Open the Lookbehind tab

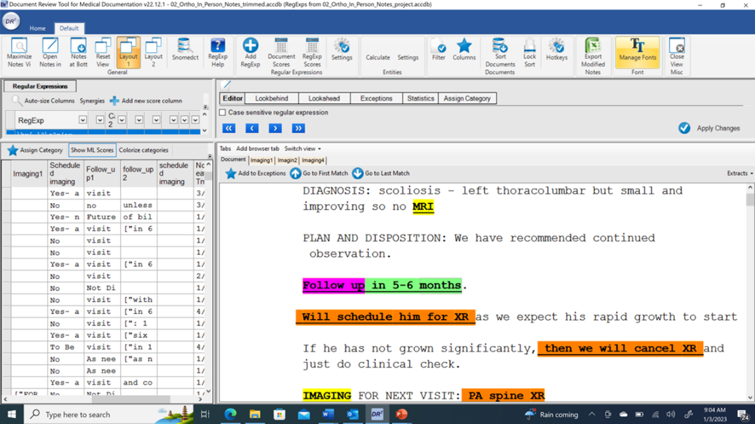[272, 98]
